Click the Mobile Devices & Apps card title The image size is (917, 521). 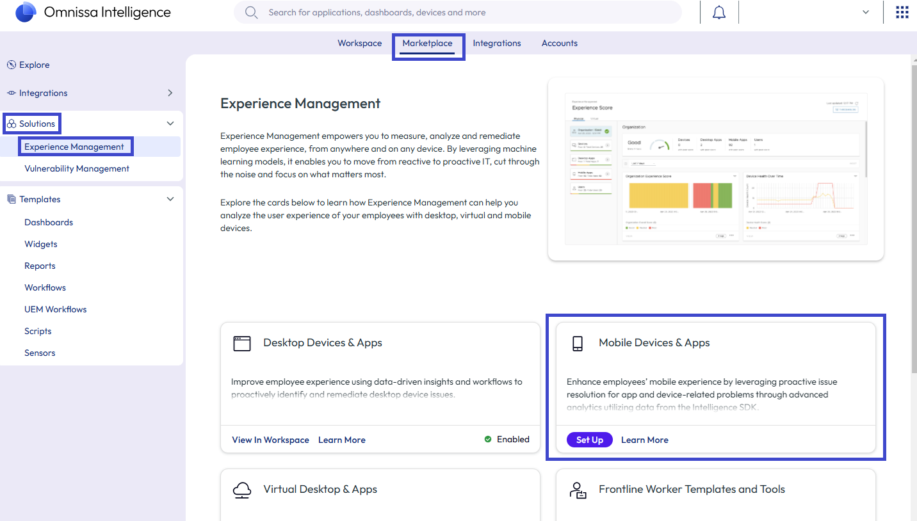click(654, 342)
